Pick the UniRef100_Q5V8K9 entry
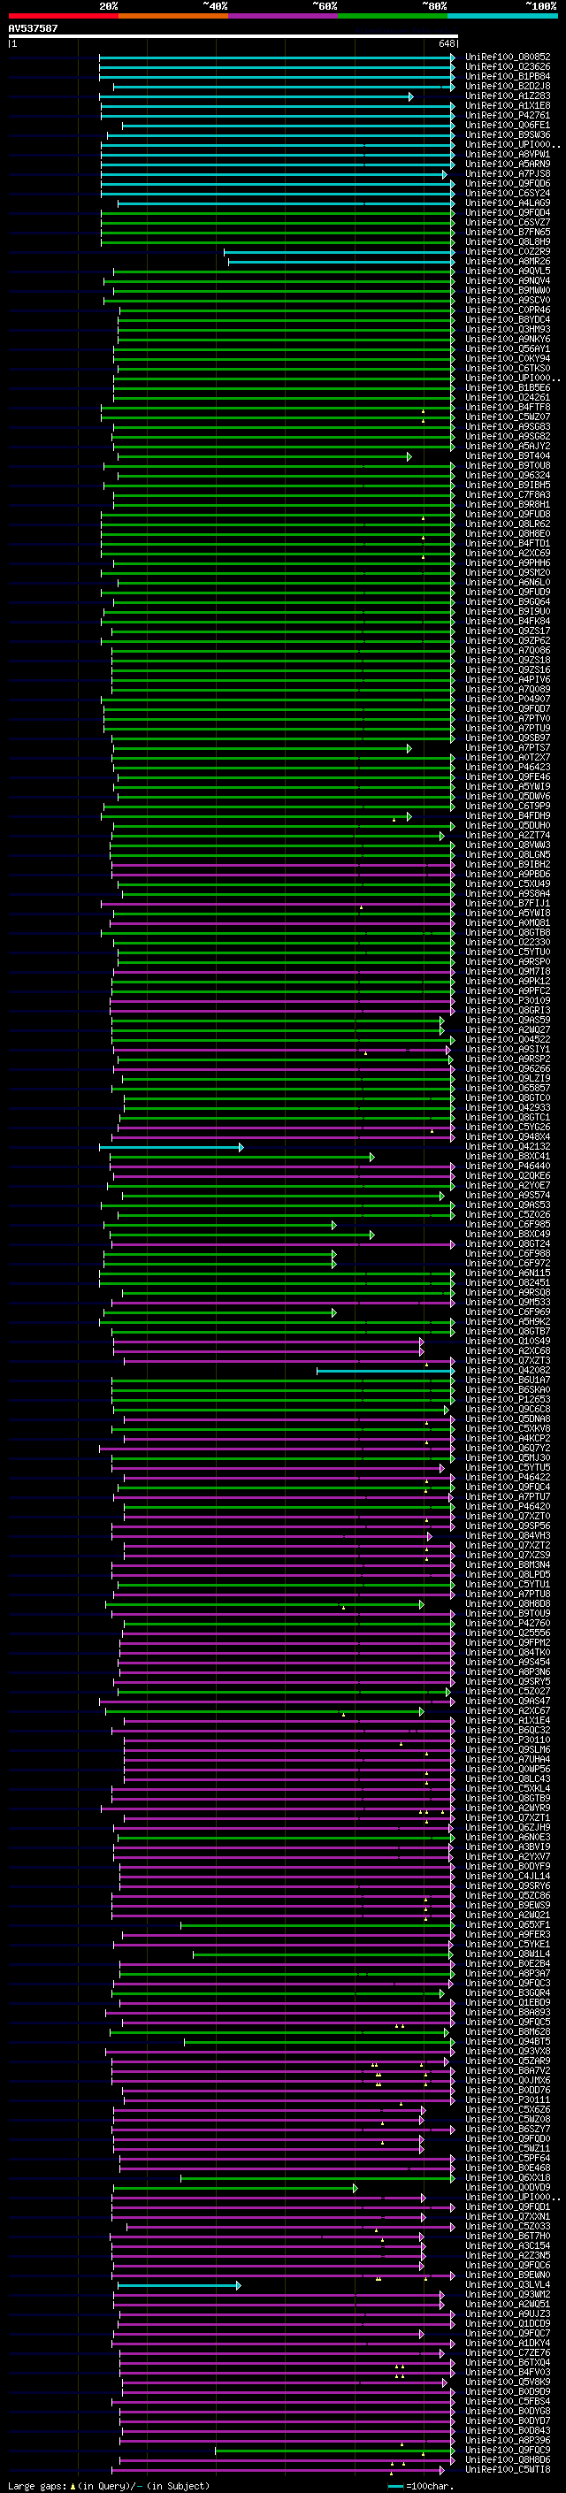The image size is (566, 2493). (508, 2382)
